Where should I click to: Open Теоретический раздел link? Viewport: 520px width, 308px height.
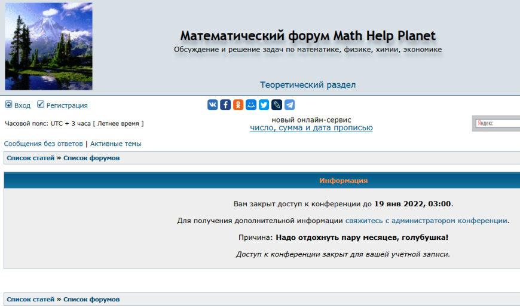click(308, 85)
